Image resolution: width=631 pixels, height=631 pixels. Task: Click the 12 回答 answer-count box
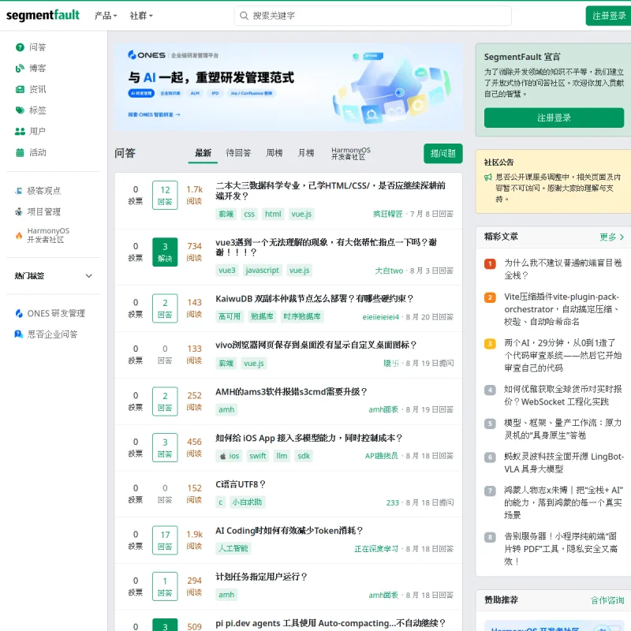(x=165, y=195)
